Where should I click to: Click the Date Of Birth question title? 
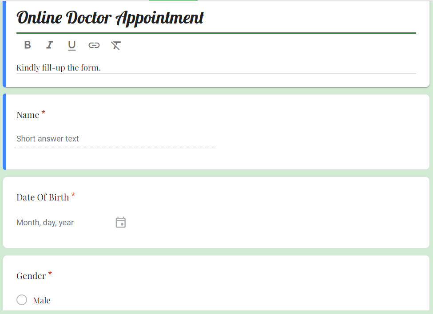[x=43, y=197]
